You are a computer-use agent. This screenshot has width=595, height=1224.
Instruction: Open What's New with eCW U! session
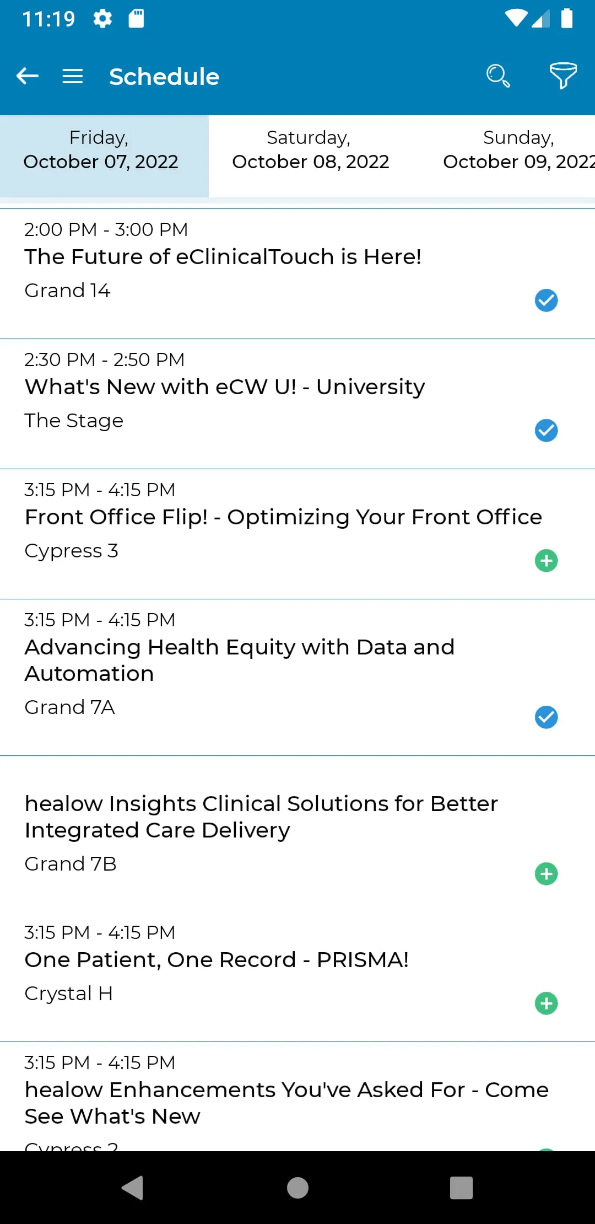225,387
